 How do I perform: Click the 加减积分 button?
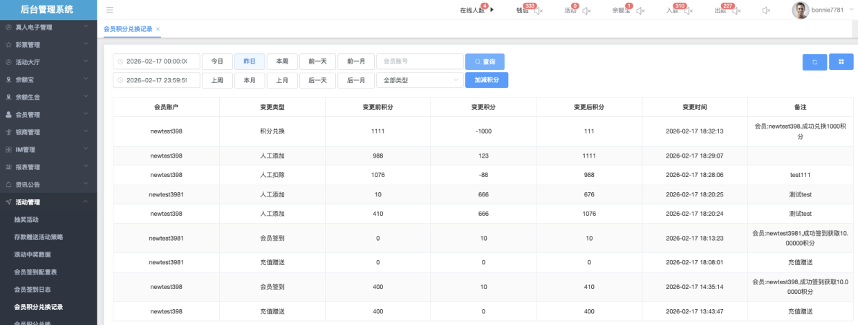click(487, 80)
